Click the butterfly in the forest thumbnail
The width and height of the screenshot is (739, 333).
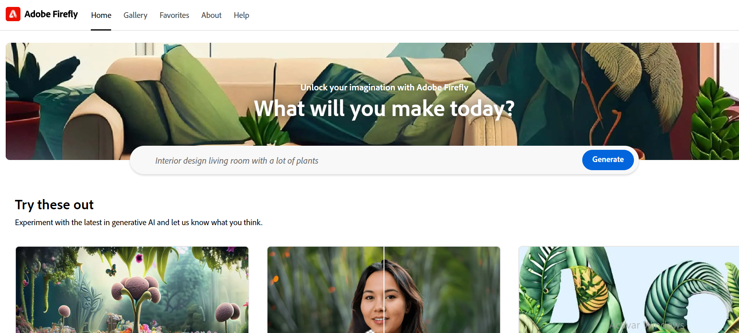pyautogui.click(x=111, y=270)
